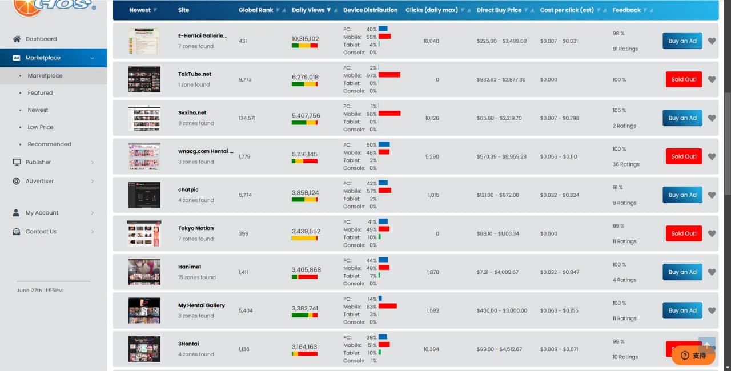This screenshot has width=731, height=371.
Task: Click Buy an Ad for Hanime1
Action: (682, 272)
